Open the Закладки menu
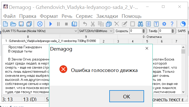 [x=107, y=16]
